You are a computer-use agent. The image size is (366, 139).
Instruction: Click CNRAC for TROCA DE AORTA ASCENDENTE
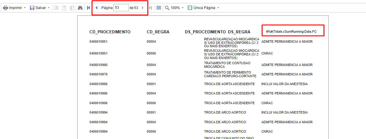click(267, 103)
